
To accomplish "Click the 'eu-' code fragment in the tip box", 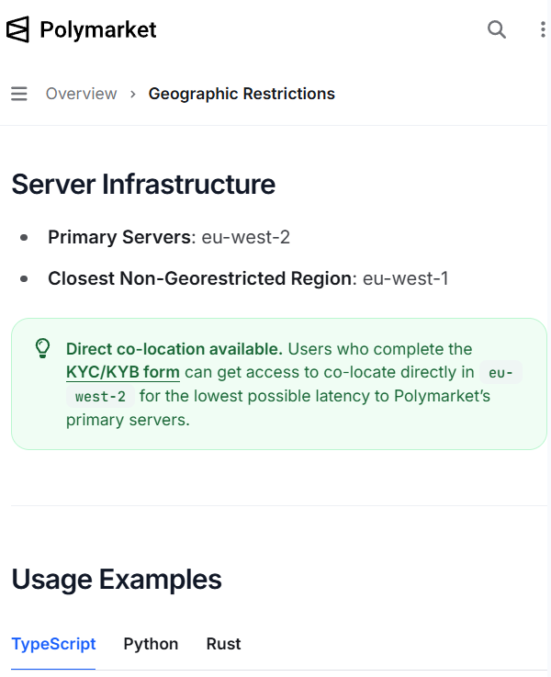I will tap(500, 373).
